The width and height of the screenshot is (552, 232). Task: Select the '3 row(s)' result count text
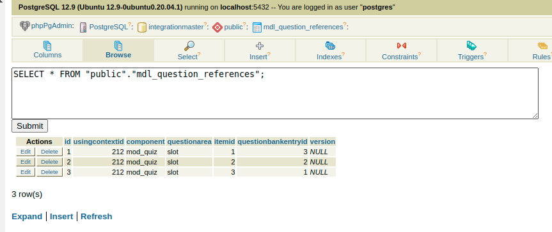point(27,194)
